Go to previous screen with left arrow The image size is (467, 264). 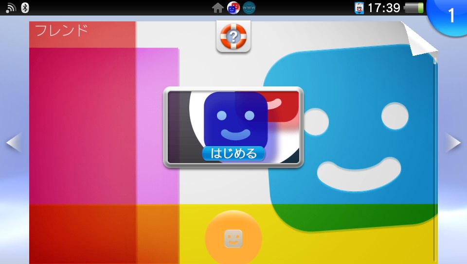coord(13,143)
